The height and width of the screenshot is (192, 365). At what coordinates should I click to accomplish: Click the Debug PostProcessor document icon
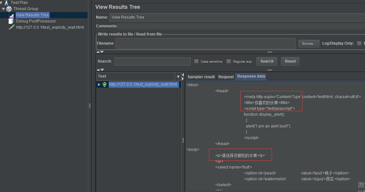coord(11,21)
